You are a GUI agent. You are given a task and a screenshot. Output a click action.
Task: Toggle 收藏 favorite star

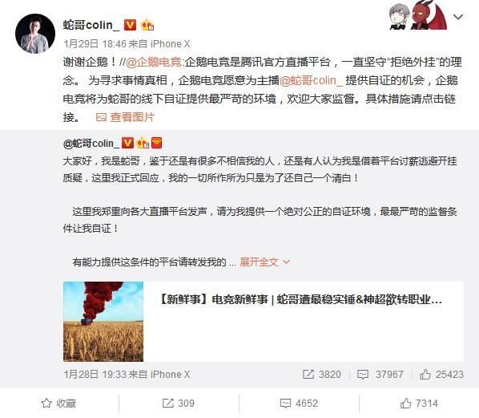point(58,403)
